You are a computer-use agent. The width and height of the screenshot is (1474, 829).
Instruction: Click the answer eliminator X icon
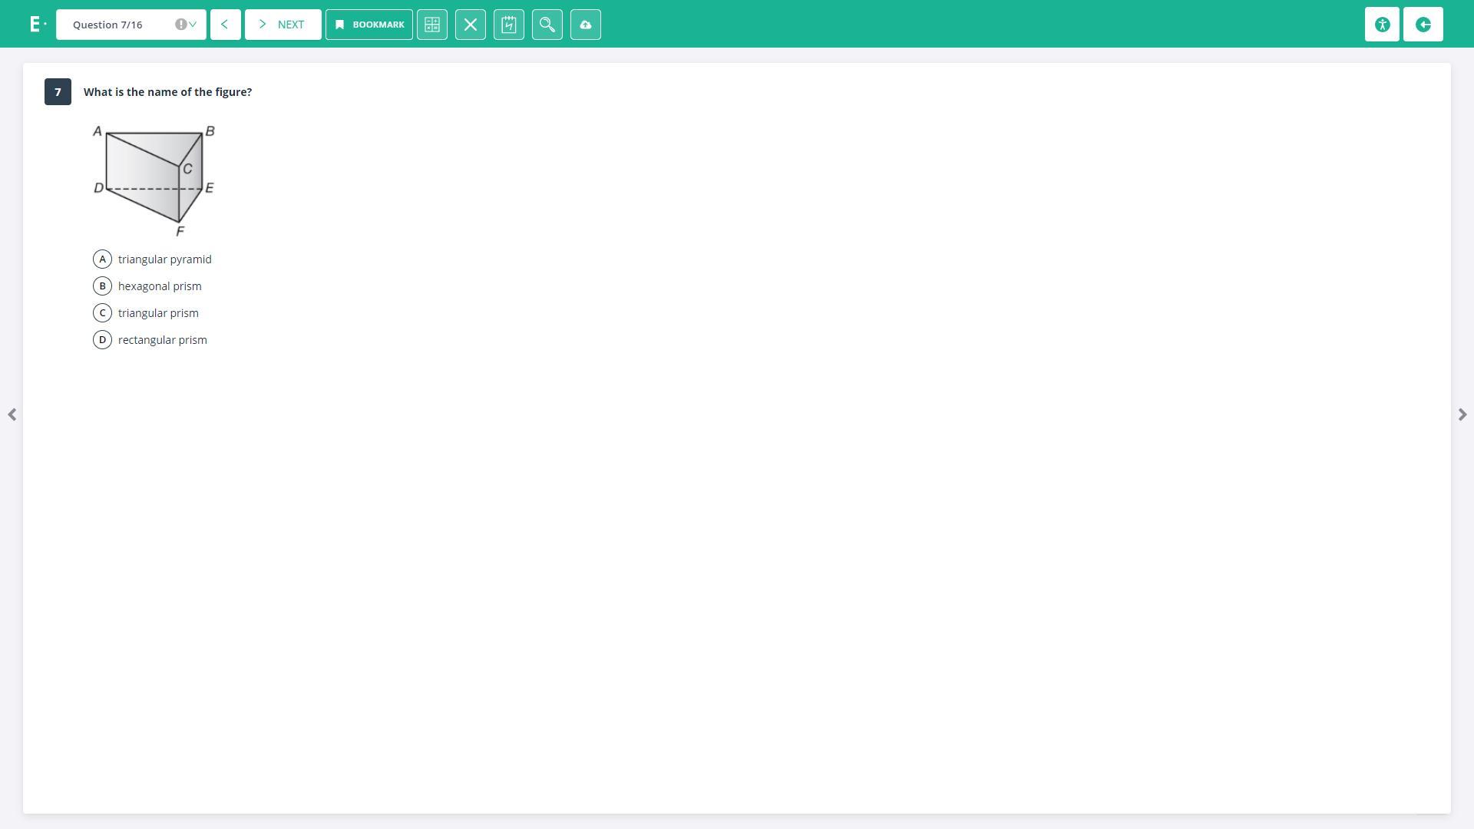pyautogui.click(x=471, y=25)
